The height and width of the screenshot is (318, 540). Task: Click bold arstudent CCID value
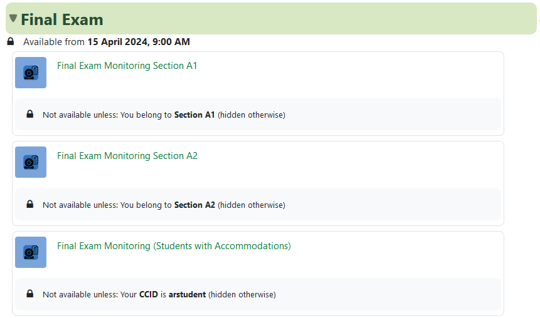[187, 294]
